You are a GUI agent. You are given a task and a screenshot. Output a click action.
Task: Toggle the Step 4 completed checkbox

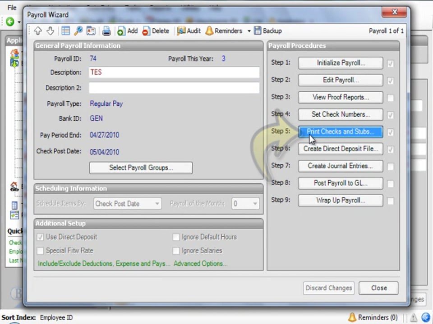coord(391,115)
